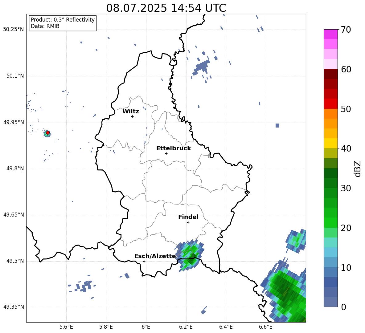Image resolution: width=365 pixels, height=333 pixels.
Task: Select the Findel station label
Action: (x=188, y=217)
